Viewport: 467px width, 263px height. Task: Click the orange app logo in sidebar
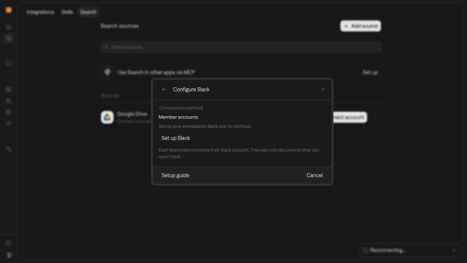pos(9,10)
